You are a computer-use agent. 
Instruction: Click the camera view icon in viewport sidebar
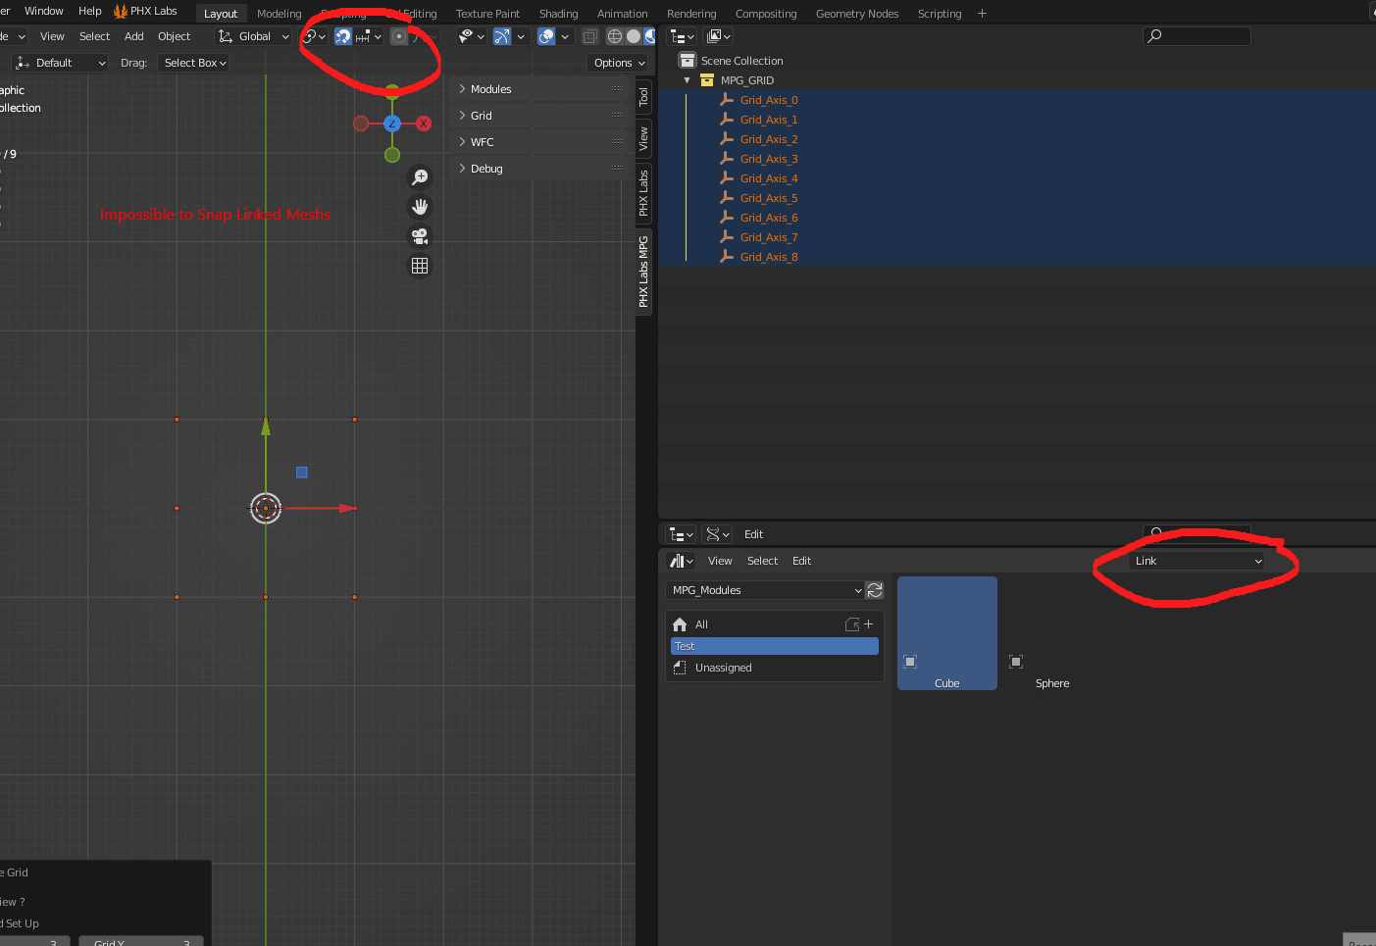tap(420, 236)
